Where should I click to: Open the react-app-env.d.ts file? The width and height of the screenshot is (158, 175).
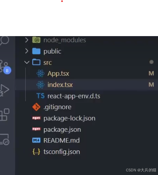(x=74, y=96)
